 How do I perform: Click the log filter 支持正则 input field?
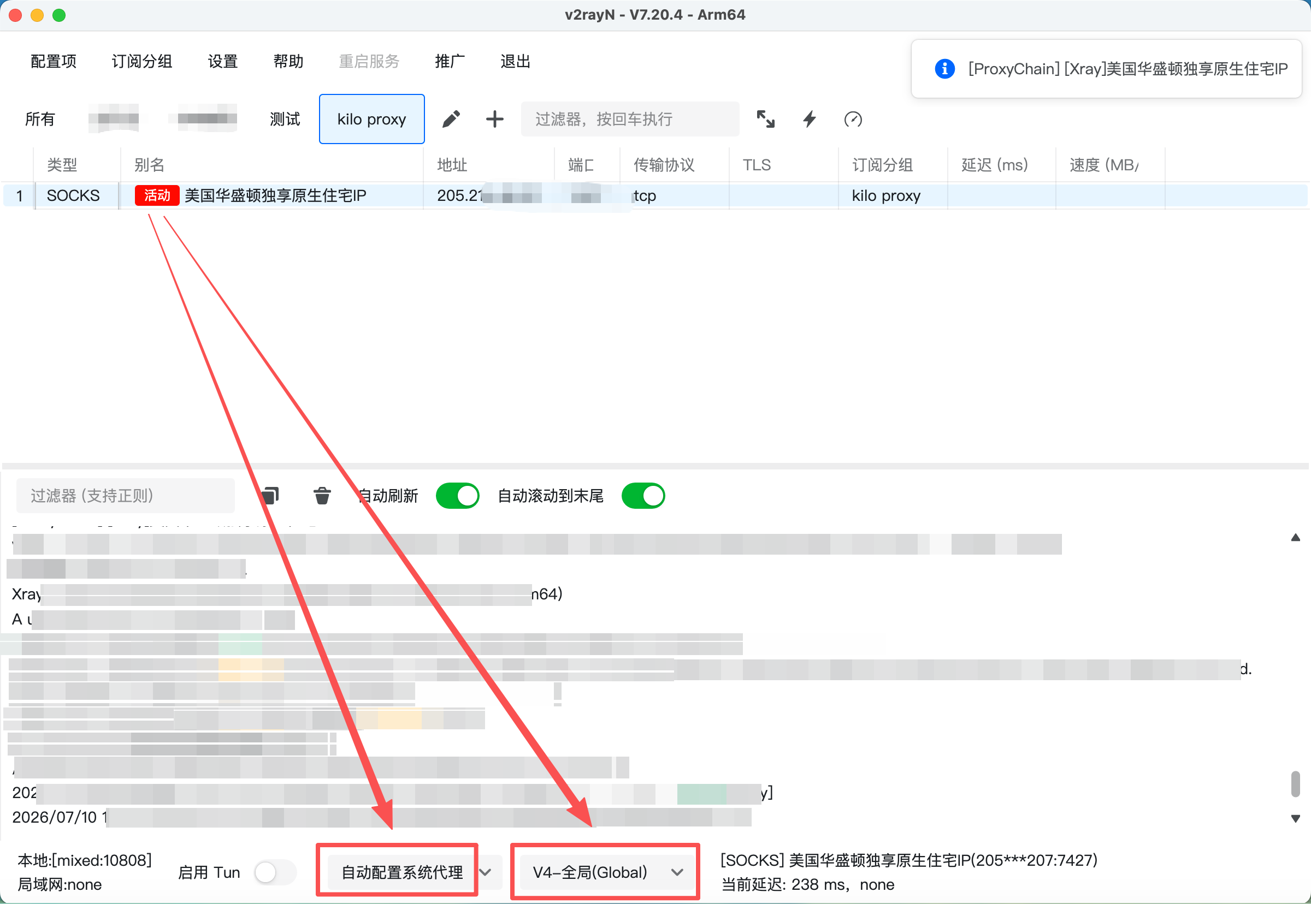pos(126,496)
